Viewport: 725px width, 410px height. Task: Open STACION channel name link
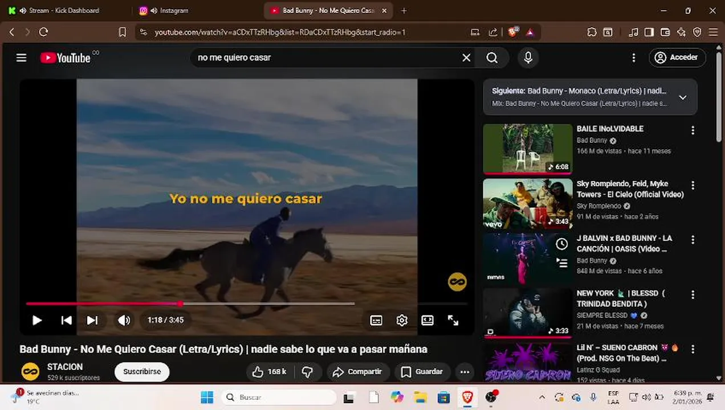(x=65, y=367)
